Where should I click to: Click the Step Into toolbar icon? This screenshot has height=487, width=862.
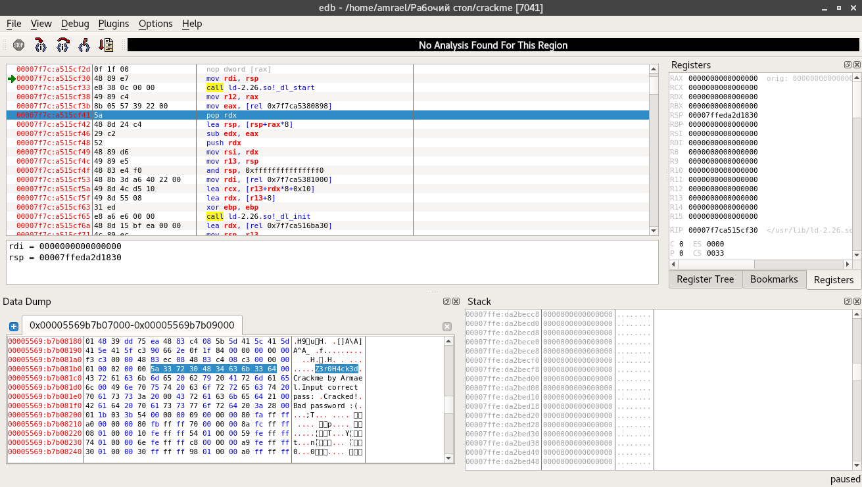(41, 45)
